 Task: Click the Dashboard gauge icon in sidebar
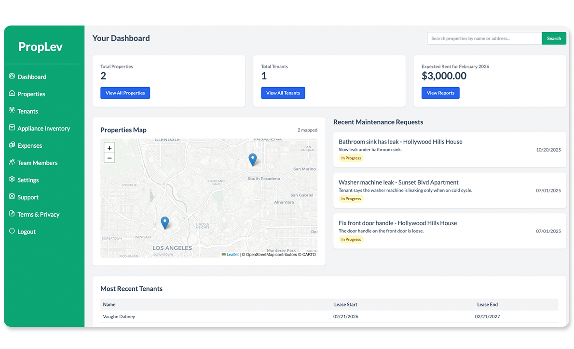[12, 76]
